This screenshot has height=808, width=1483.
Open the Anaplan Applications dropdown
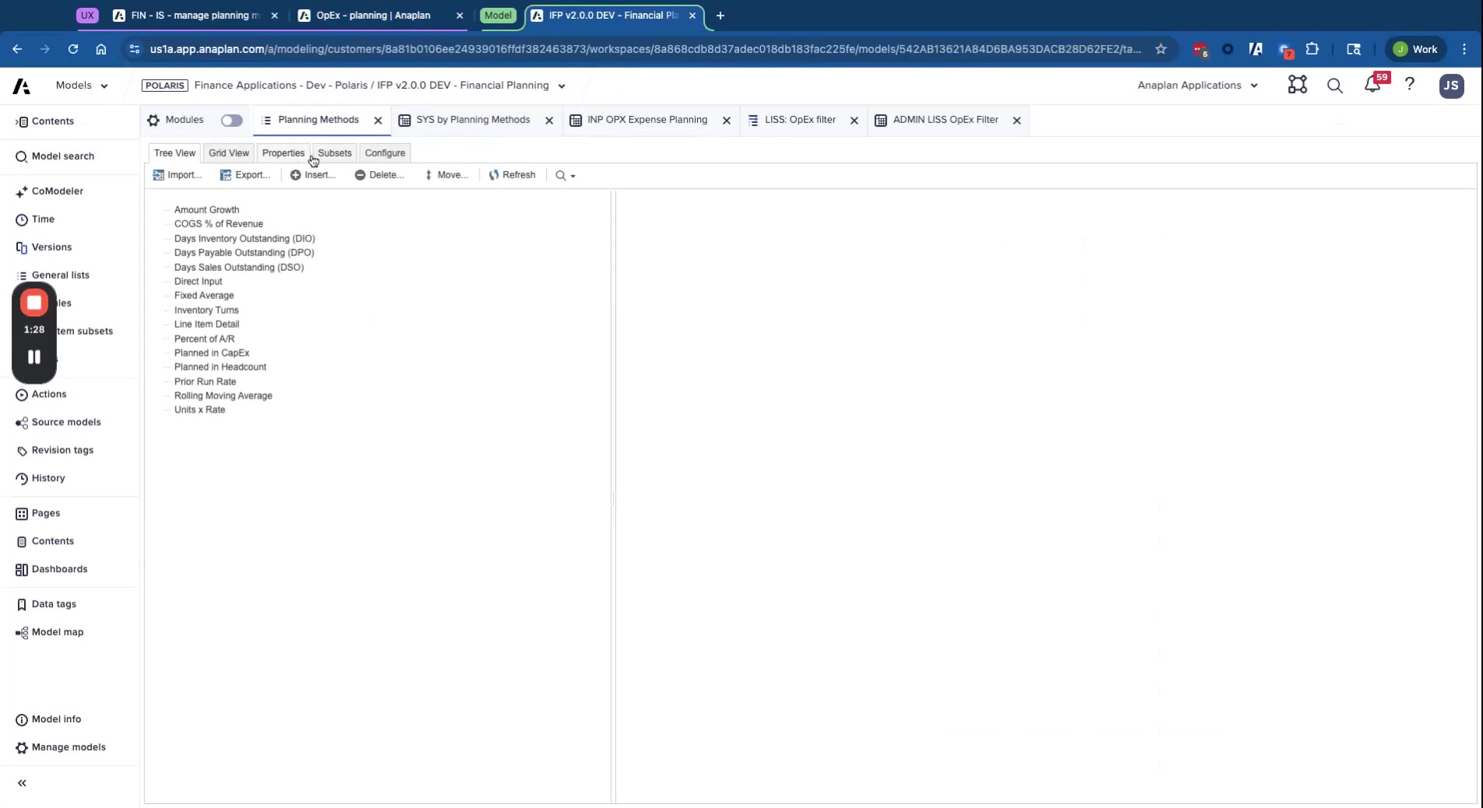click(x=1197, y=86)
